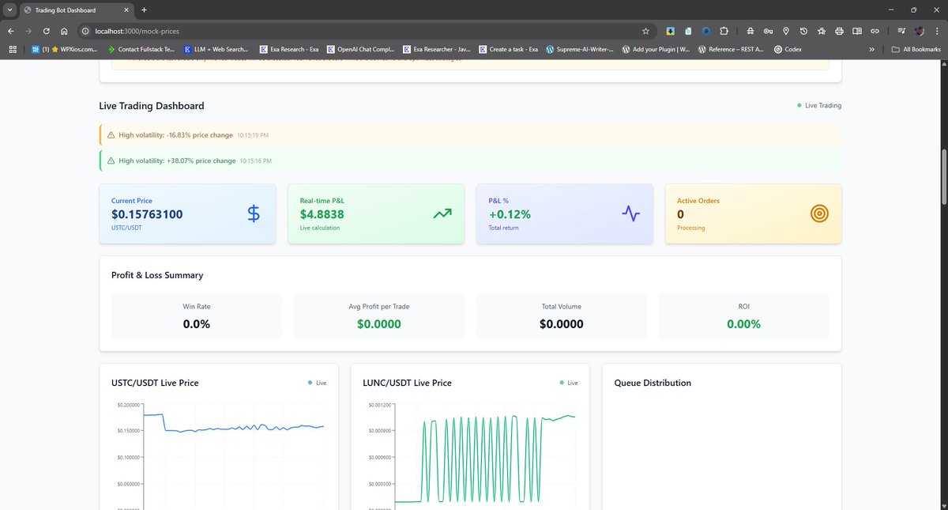This screenshot has height=510, width=948.
Task: Click the Queue Distribution heading
Action: click(x=653, y=383)
